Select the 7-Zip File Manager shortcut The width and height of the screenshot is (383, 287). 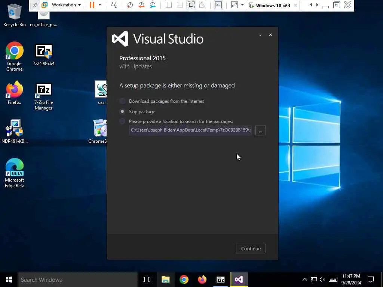pyautogui.click(x=43, y=96)
